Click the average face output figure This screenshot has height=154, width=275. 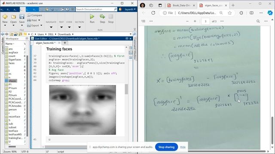82,110
